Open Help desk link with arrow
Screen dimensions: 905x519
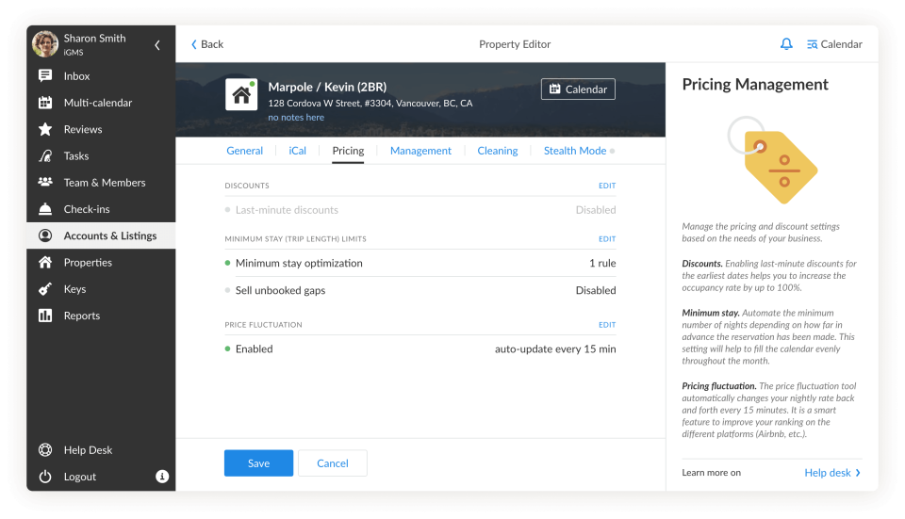pos(831,473)
